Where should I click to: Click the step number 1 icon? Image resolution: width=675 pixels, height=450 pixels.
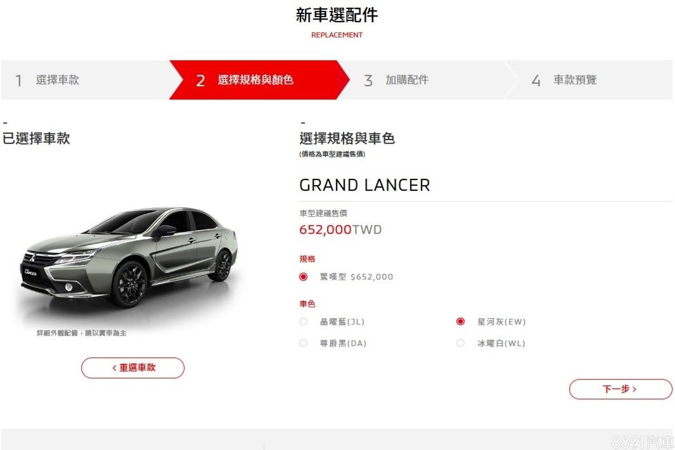(18, 80)
